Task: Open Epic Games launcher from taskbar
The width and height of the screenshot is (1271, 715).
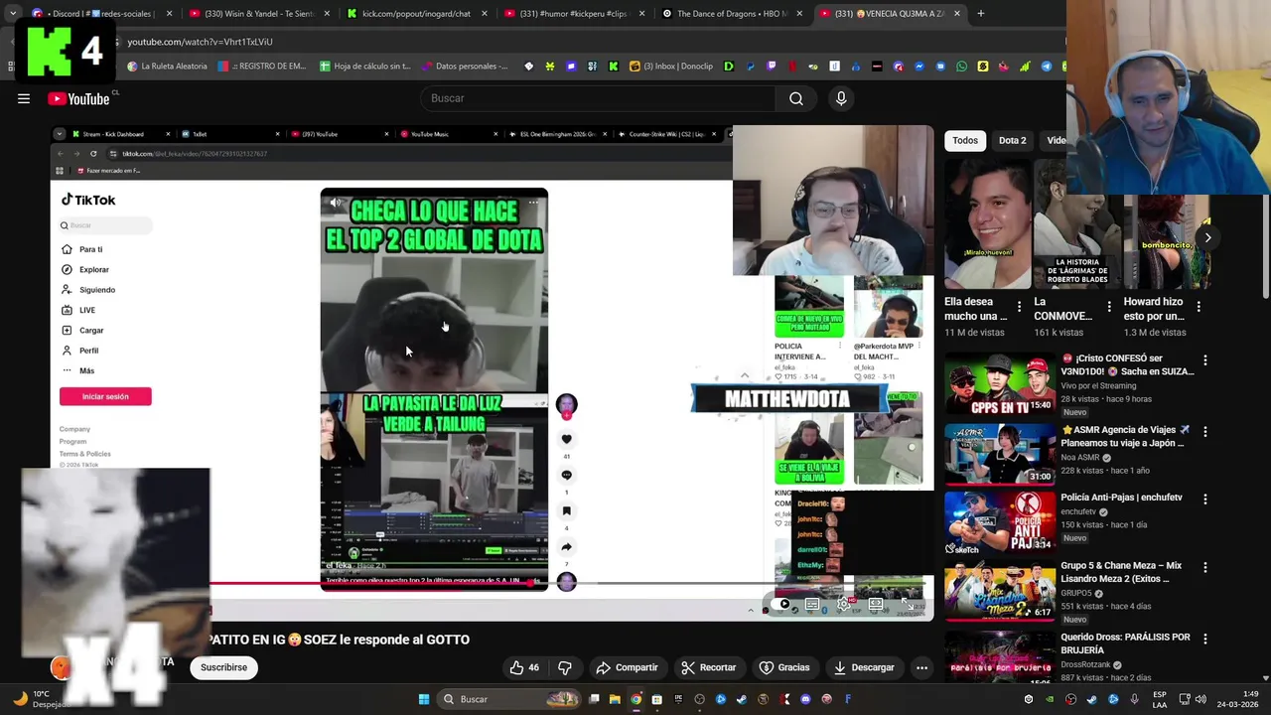Action: click(678, 699)
